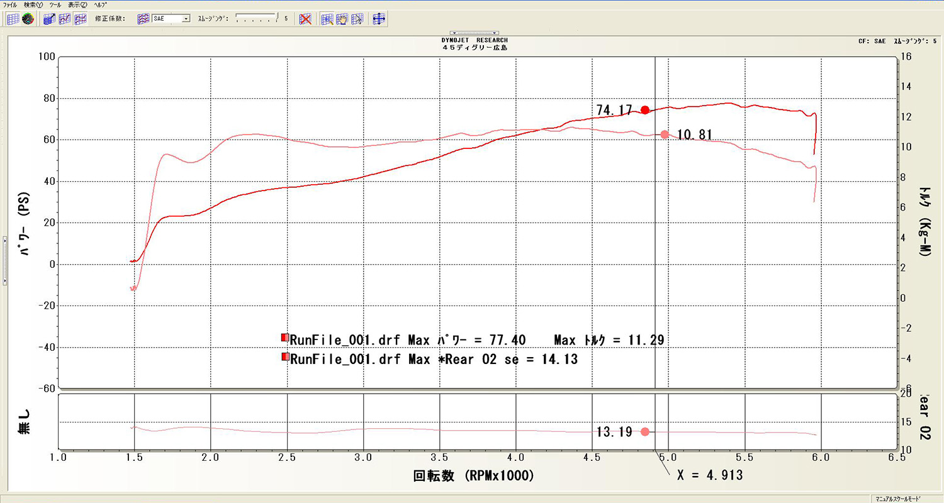Click the red X delete graph icon
This screenshot has height=503, width=944.
[x=305, y=19]
